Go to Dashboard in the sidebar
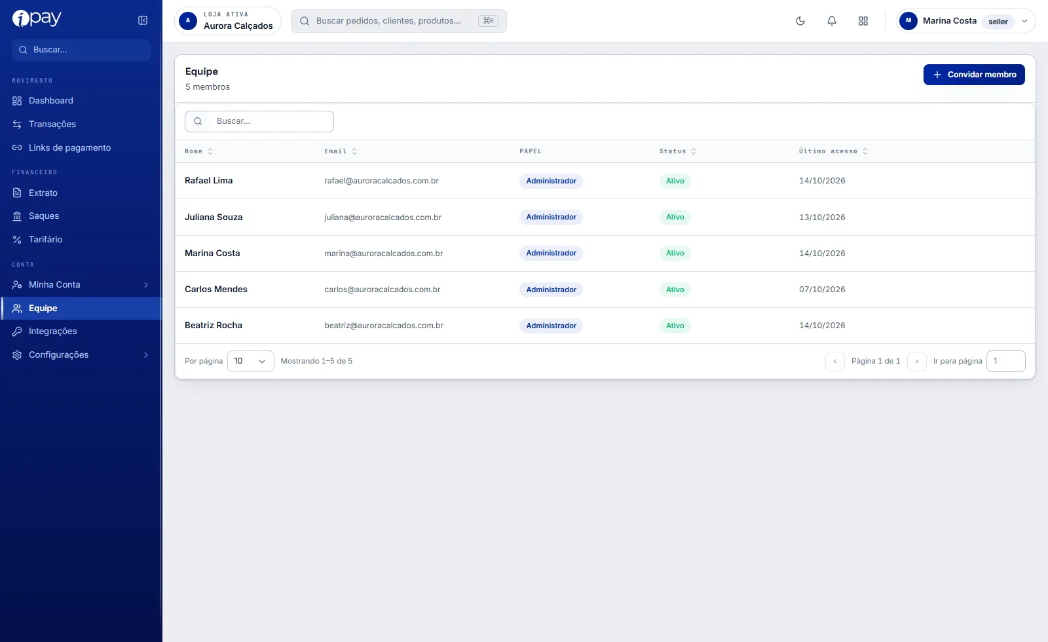 (x=81, y=101)
